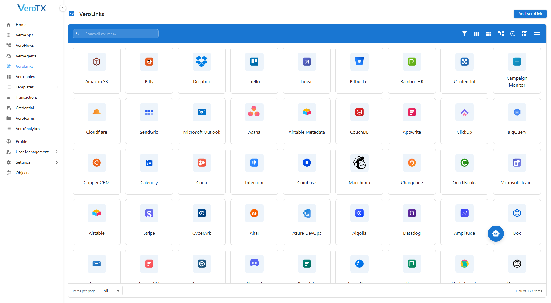The image size is (551, 303).
Task: Open the chatbot assistant floating button
Action: tap(496, 234)
